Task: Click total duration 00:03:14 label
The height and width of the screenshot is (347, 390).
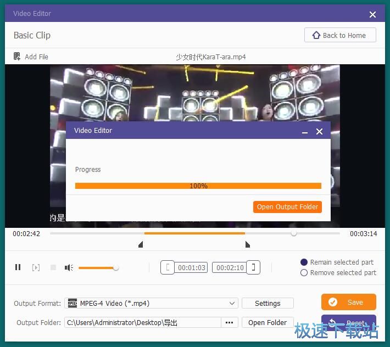Action: [x=364, y=234]
